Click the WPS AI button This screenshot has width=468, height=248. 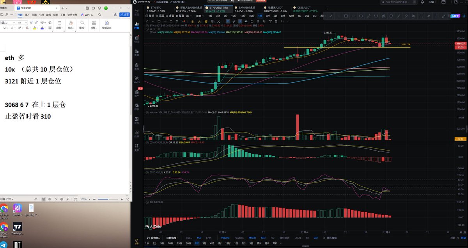click(x=87, y=15)
